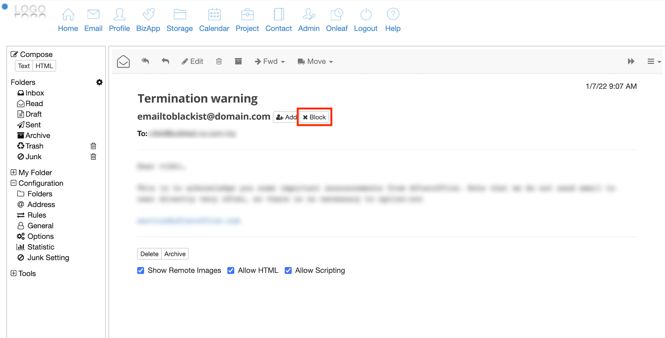Open folder settings gear icon

[99, 82]
